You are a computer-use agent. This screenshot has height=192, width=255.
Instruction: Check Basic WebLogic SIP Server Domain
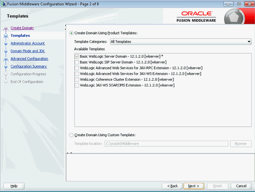77,62
